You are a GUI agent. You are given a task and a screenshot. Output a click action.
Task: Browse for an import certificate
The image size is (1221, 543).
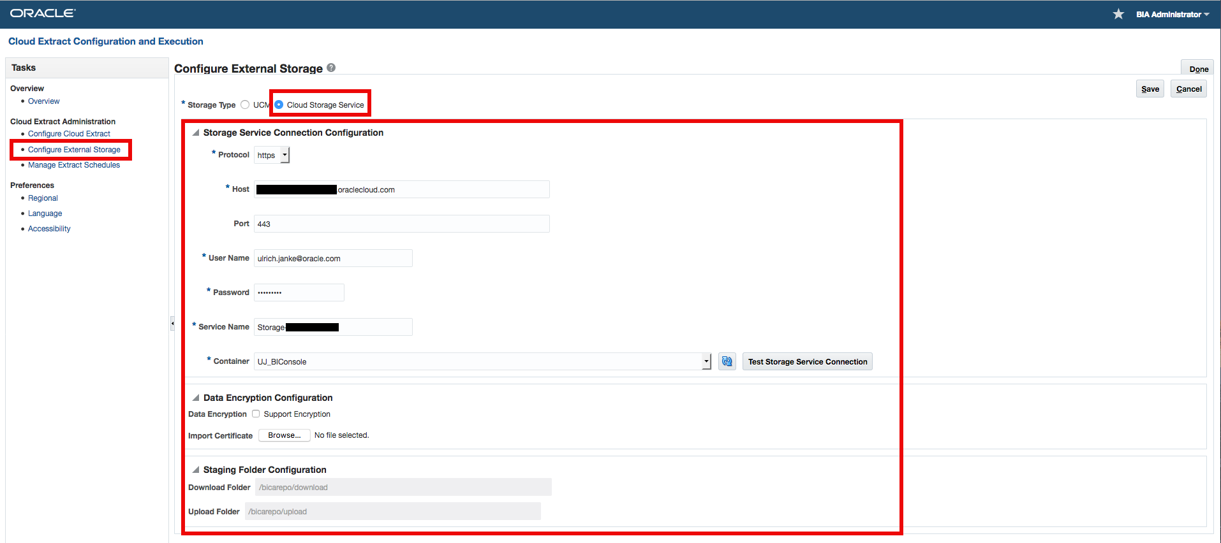click(x=285, y=435)
